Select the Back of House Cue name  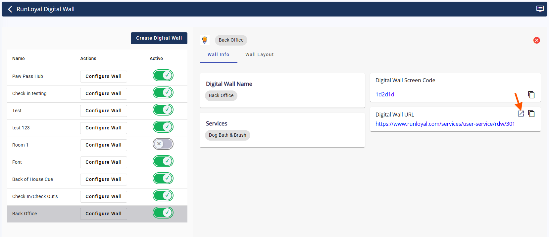pos(32,179)
